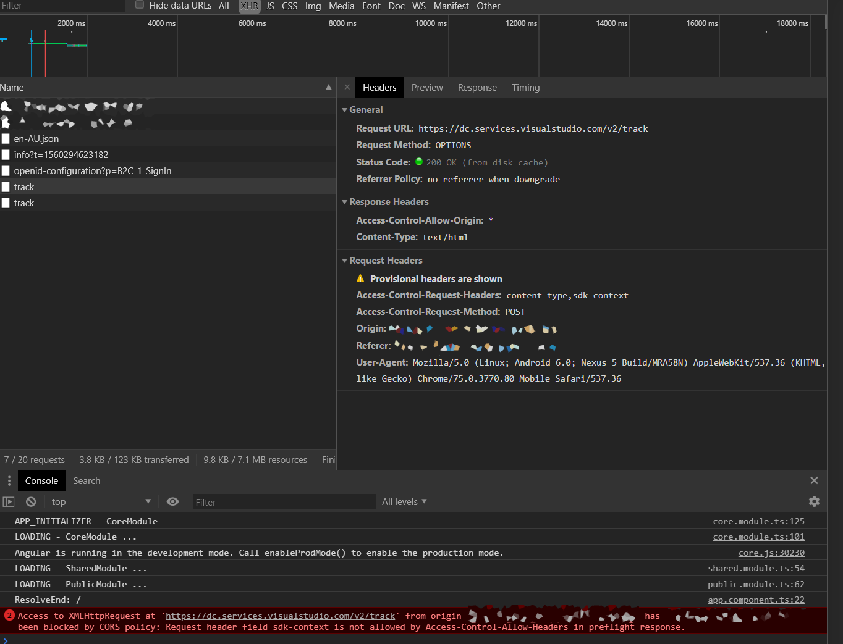Close the Console drawer
This screenshot has height=644, width=843.
814,480
